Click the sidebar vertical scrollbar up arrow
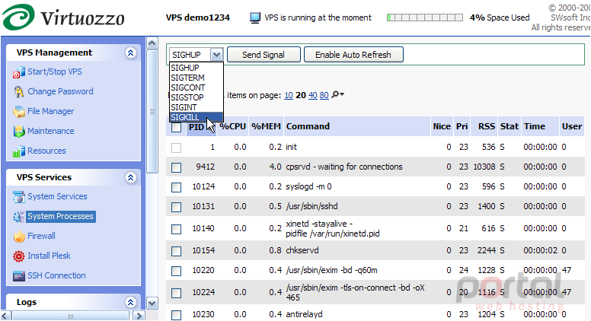 (152, 43)
